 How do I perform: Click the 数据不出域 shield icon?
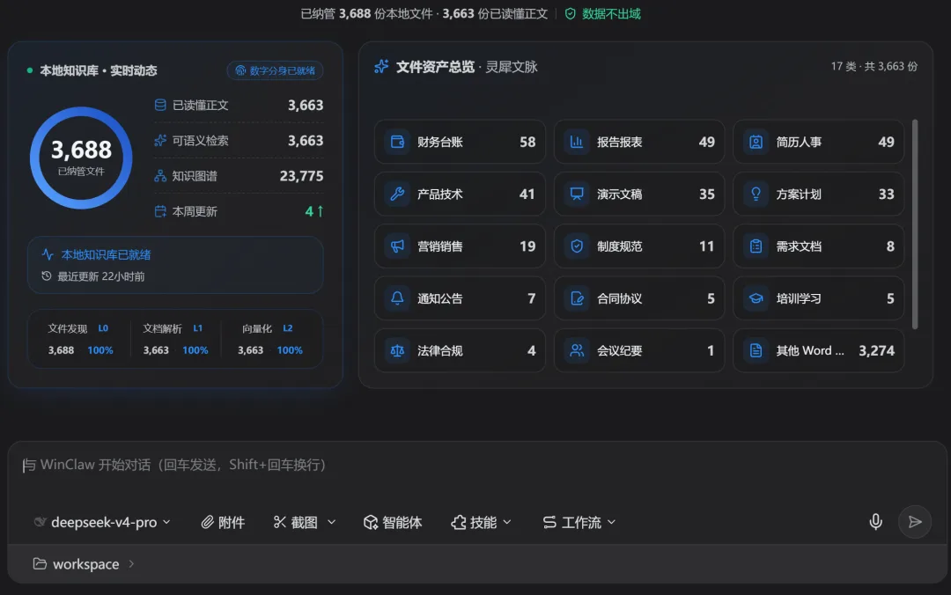[570, 14]
